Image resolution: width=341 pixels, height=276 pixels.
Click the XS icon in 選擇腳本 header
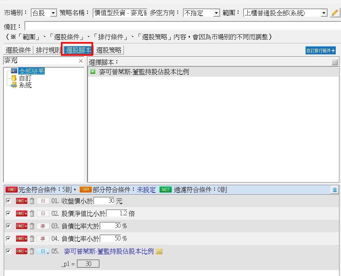335,62
